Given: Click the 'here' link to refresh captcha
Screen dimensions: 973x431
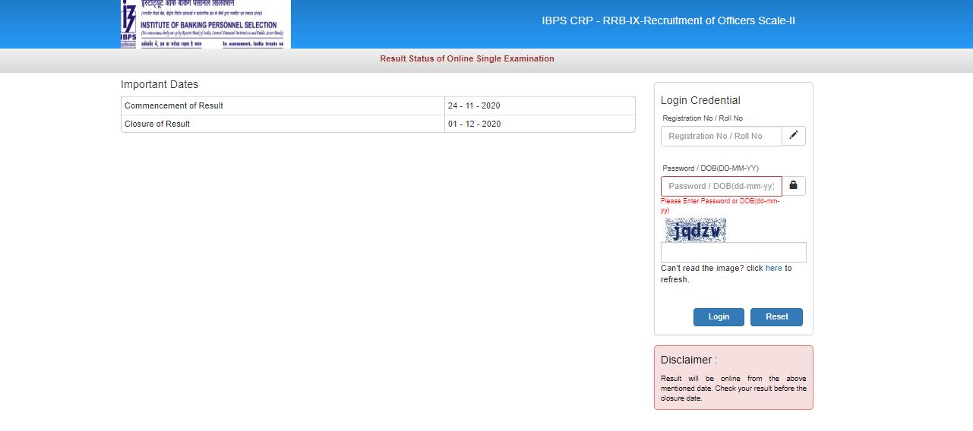Looking at the screenshot, I should tap(773, 268).
